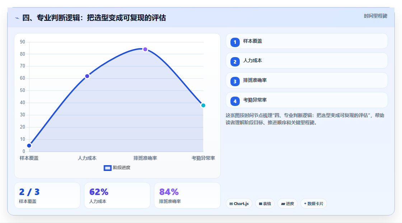
Task: Click the x-axis label 考勤异常率
Action: (203, 158)
